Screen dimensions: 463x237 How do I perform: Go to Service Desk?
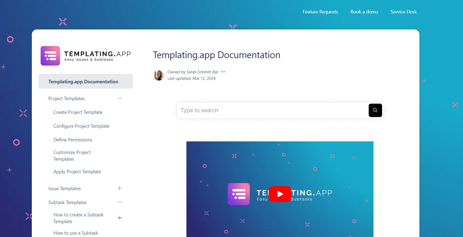tap(403, 12)
